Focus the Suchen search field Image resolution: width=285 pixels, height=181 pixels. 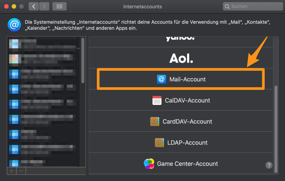[x=253, y=7]
